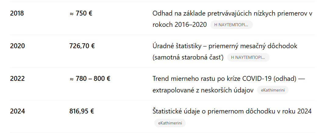
Task: Open the Η ΝΑΥΤΕΜΠΟΡΙ source chip in 2018 row
Action: click(x=231, y=25)
